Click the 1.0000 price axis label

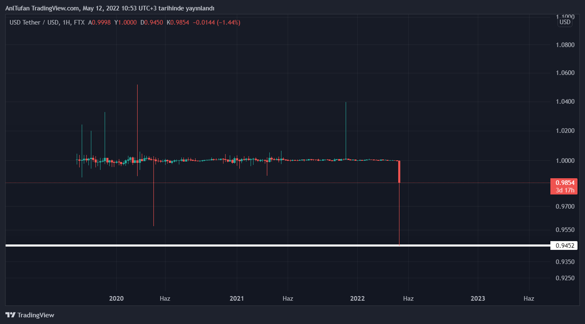pyautogui.click(x=564, y=161)
